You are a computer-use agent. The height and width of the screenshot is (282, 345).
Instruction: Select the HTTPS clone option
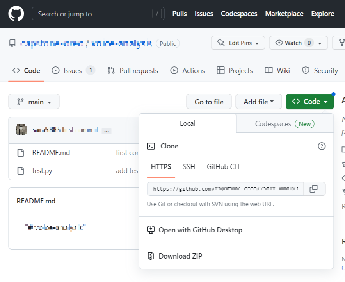pos(161,167)
